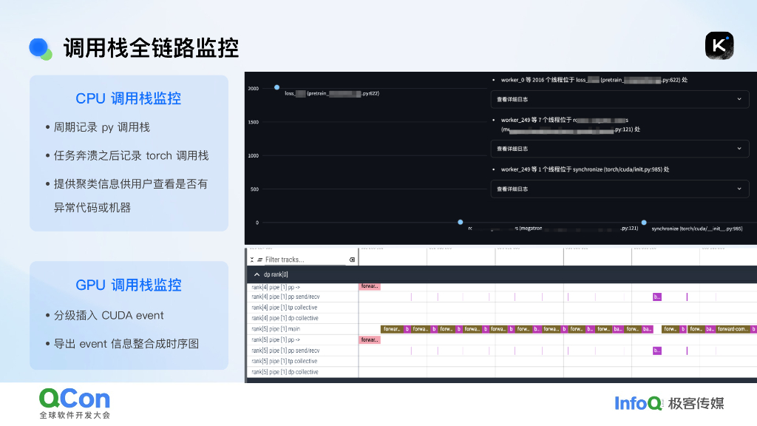
Task: Click inside the Filter tracks input field
Action: [x=303, y=260]
